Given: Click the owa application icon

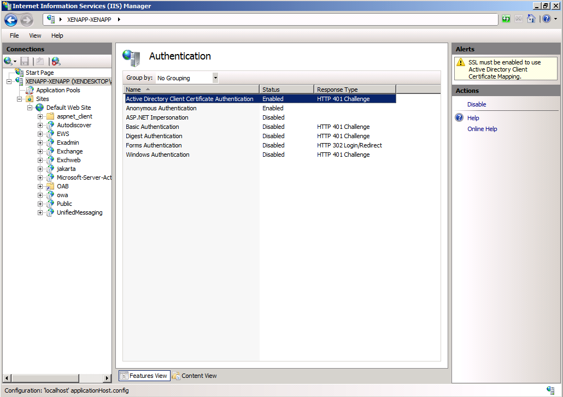Looking at the screenshot, I should pyautogui.click(x=50, y=195).
